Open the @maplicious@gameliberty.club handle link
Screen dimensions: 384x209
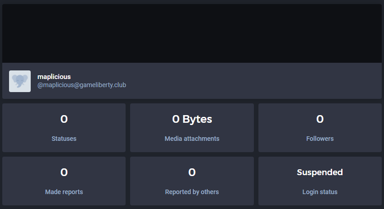[x=81, y=85]
